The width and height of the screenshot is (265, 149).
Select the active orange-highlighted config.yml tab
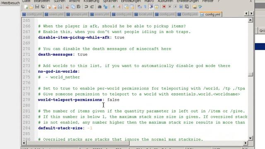[x=211, y=14]
